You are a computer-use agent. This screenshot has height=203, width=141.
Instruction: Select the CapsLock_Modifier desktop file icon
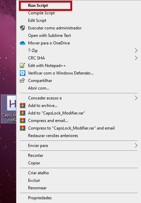pos(9,109)
